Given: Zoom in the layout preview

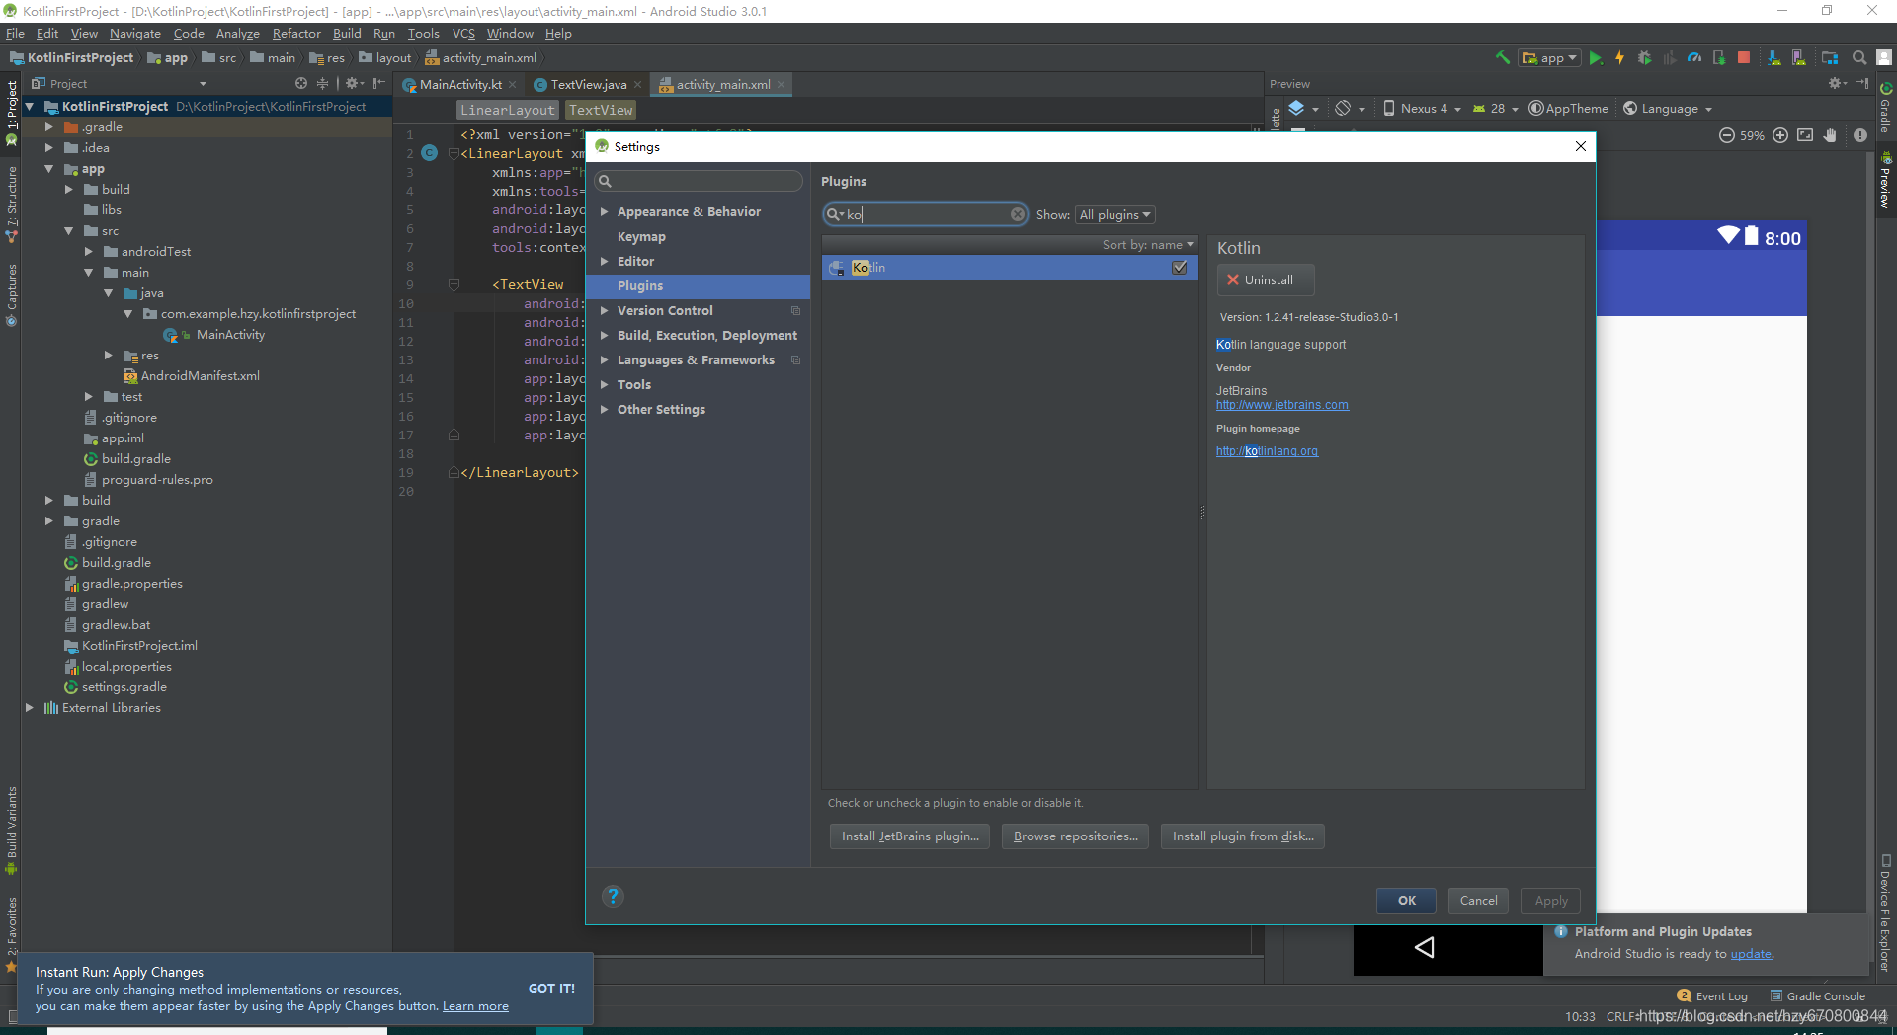Looking at the screenshot, I should 1780,135.
